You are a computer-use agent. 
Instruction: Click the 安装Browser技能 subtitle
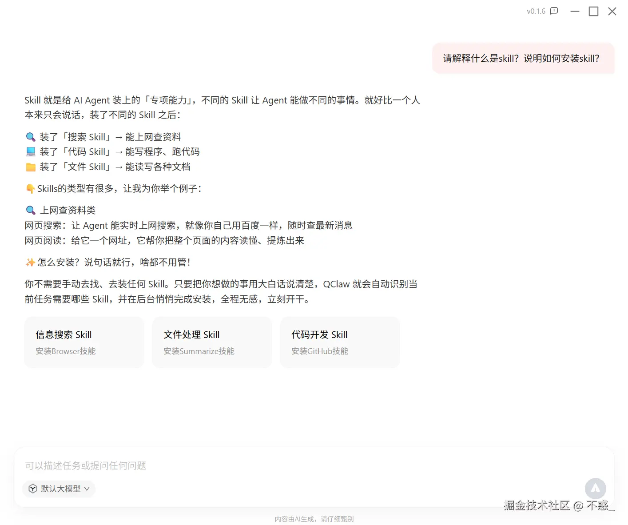(66, 351)
